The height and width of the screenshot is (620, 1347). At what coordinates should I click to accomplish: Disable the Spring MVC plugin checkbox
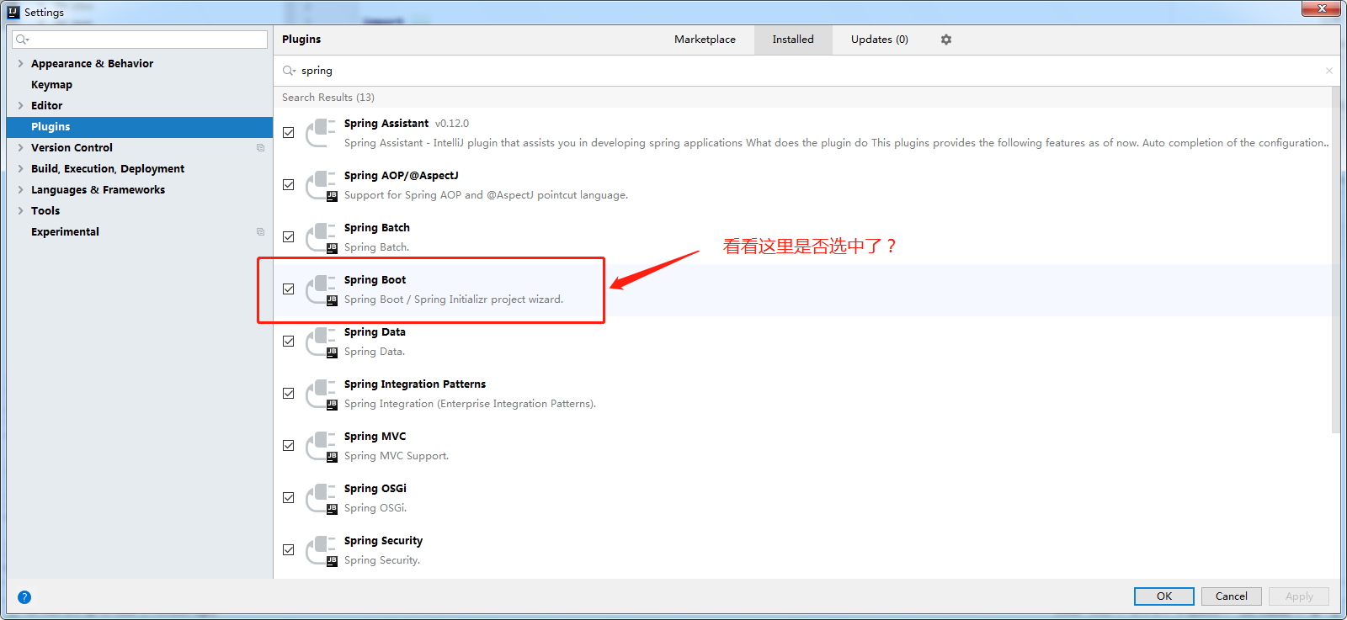coord(289,446)
